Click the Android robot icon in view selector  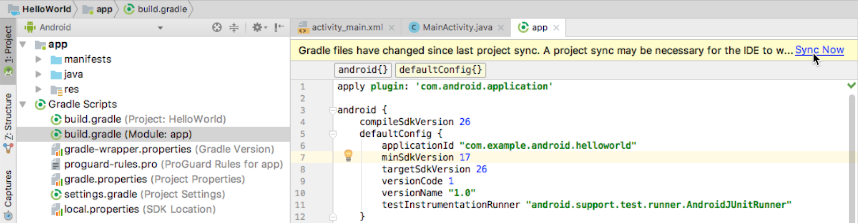point(30,27)
